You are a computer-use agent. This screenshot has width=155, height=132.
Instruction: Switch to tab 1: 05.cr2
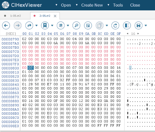(x=15, y=16)
